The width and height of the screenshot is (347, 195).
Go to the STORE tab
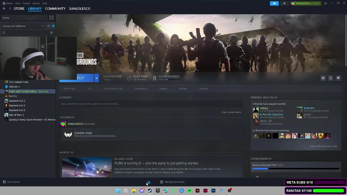click(19, 8)
